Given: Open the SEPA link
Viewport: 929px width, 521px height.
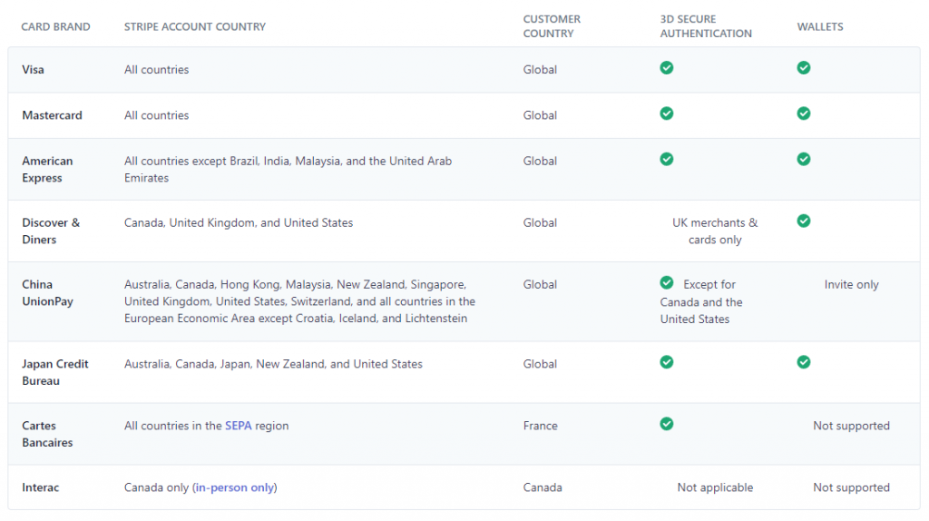Looking at the screenshot, I should (x=240, y=426).
